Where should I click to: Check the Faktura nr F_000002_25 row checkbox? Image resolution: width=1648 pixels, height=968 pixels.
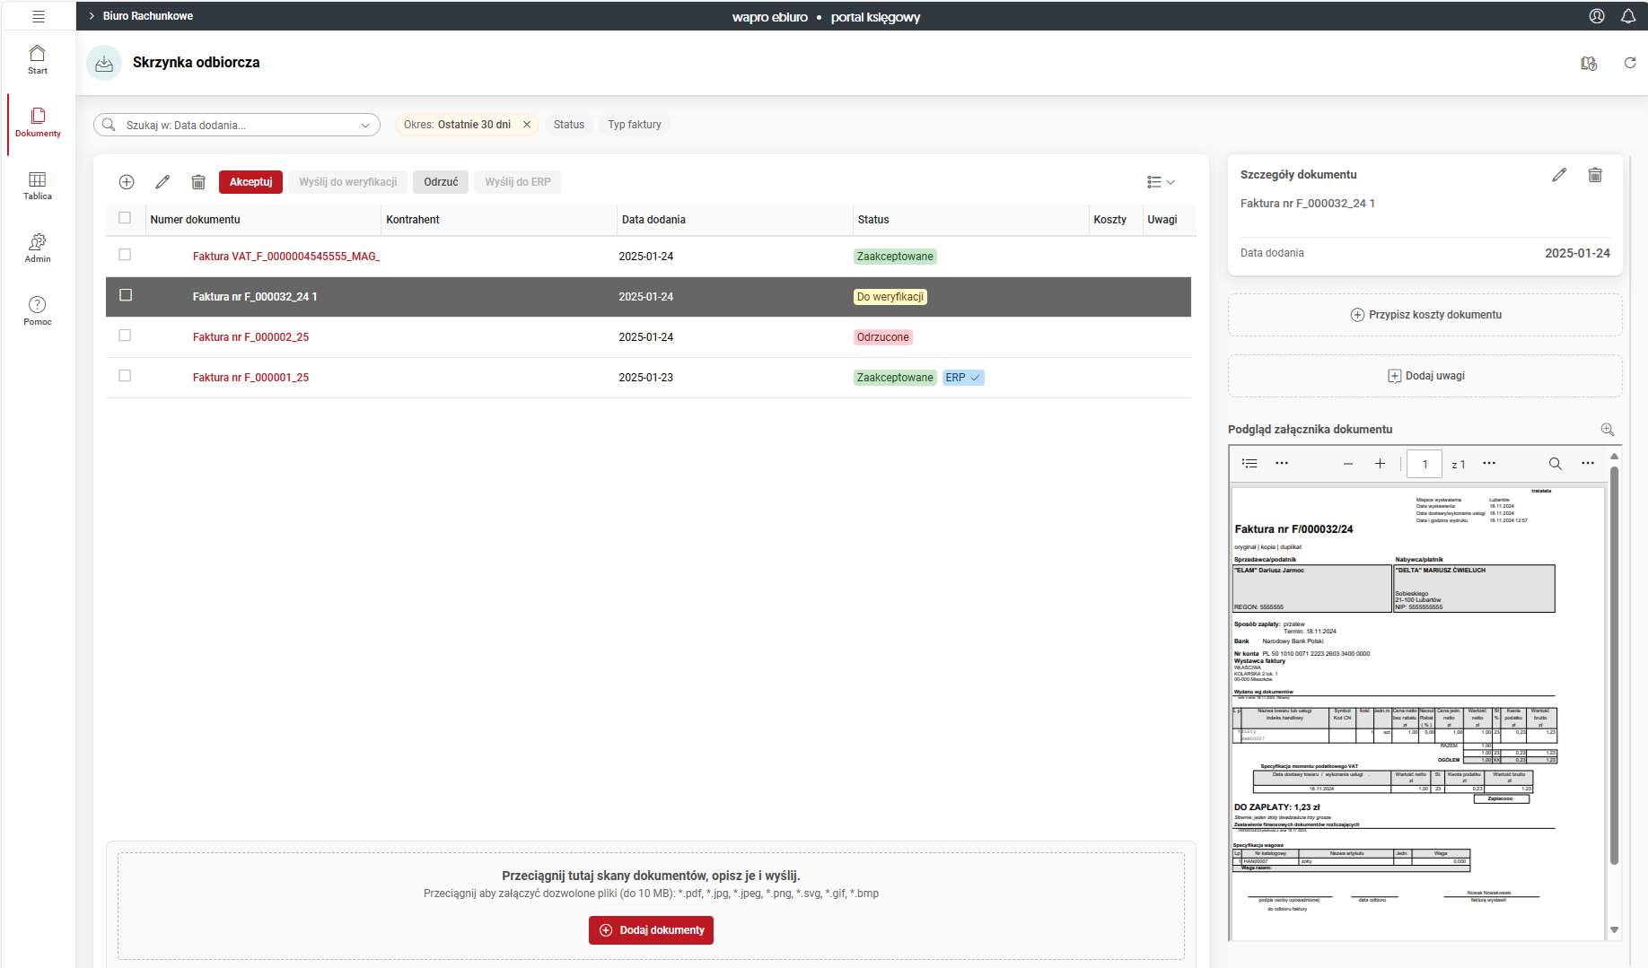click(125, 336)
